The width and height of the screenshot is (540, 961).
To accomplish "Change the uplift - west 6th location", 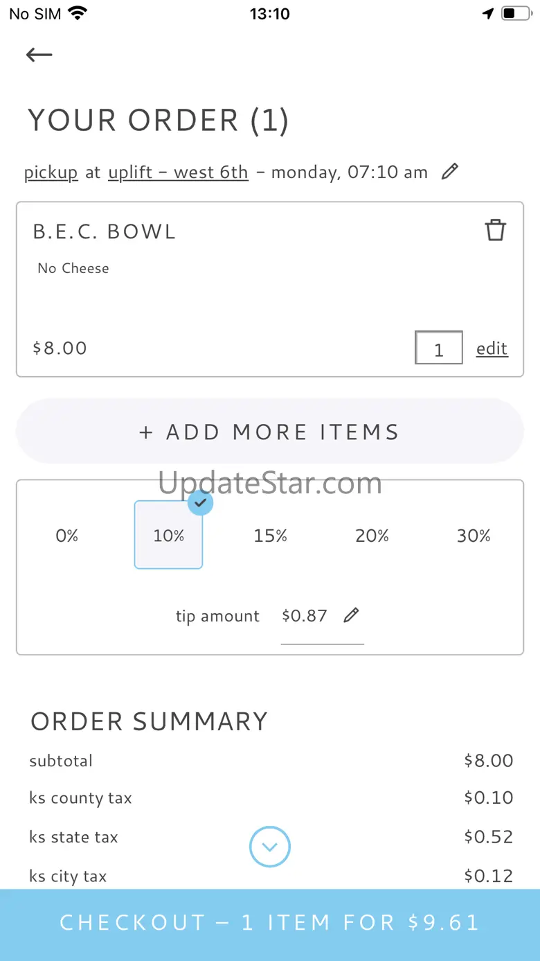I will click(x=178, y=172).
